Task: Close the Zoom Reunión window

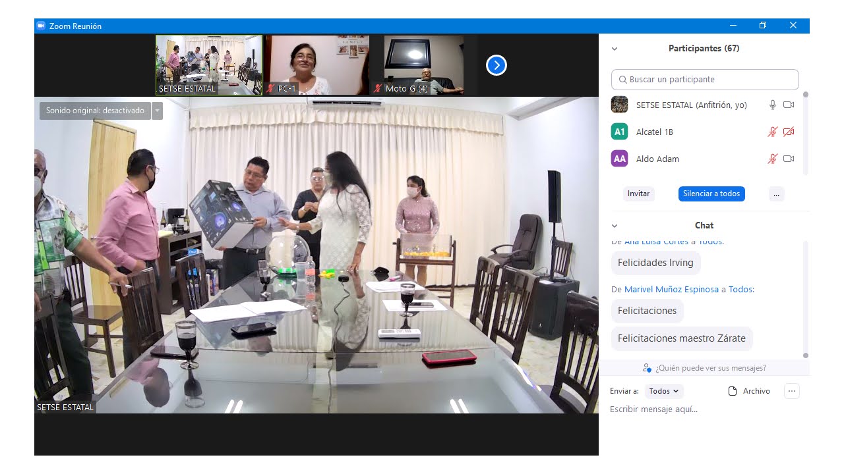Action: point(793,26)
